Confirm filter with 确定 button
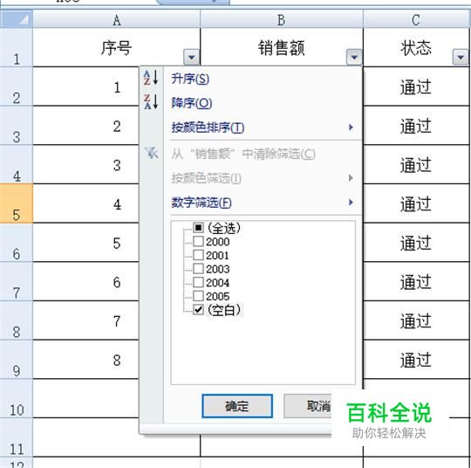This screenshot has height=468, width=471. click(237, 406)
